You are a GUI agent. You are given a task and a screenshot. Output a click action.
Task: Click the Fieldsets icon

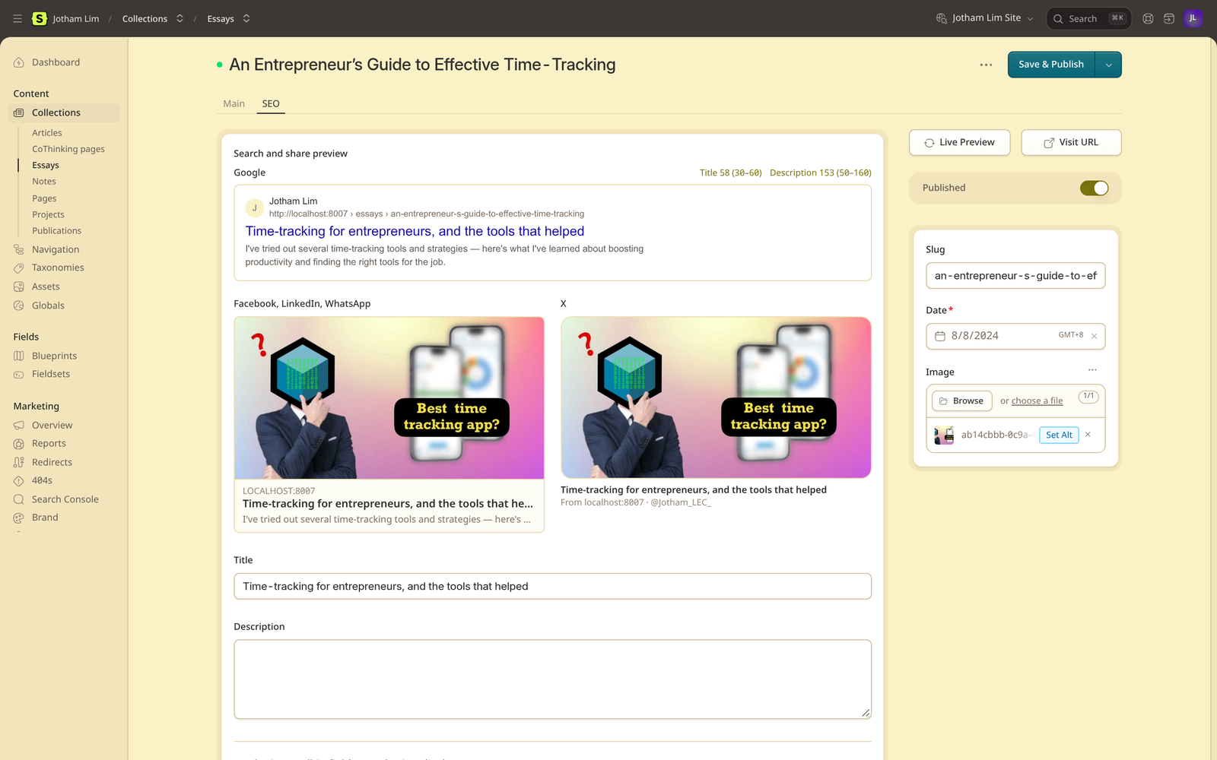(19, 374)
